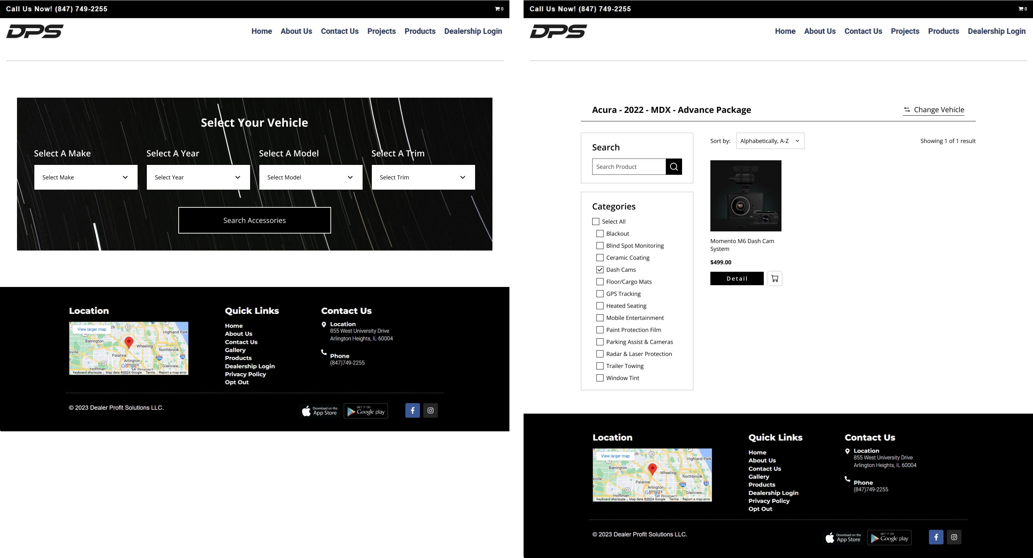Open the Sort by Alphabetically dropdown
This screenshot has width=1033, height=558.
click(x=769, y=141)
